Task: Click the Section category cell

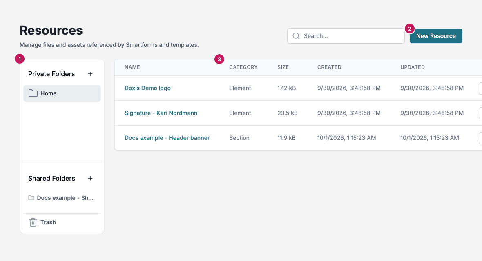Action: coord(239,138)
